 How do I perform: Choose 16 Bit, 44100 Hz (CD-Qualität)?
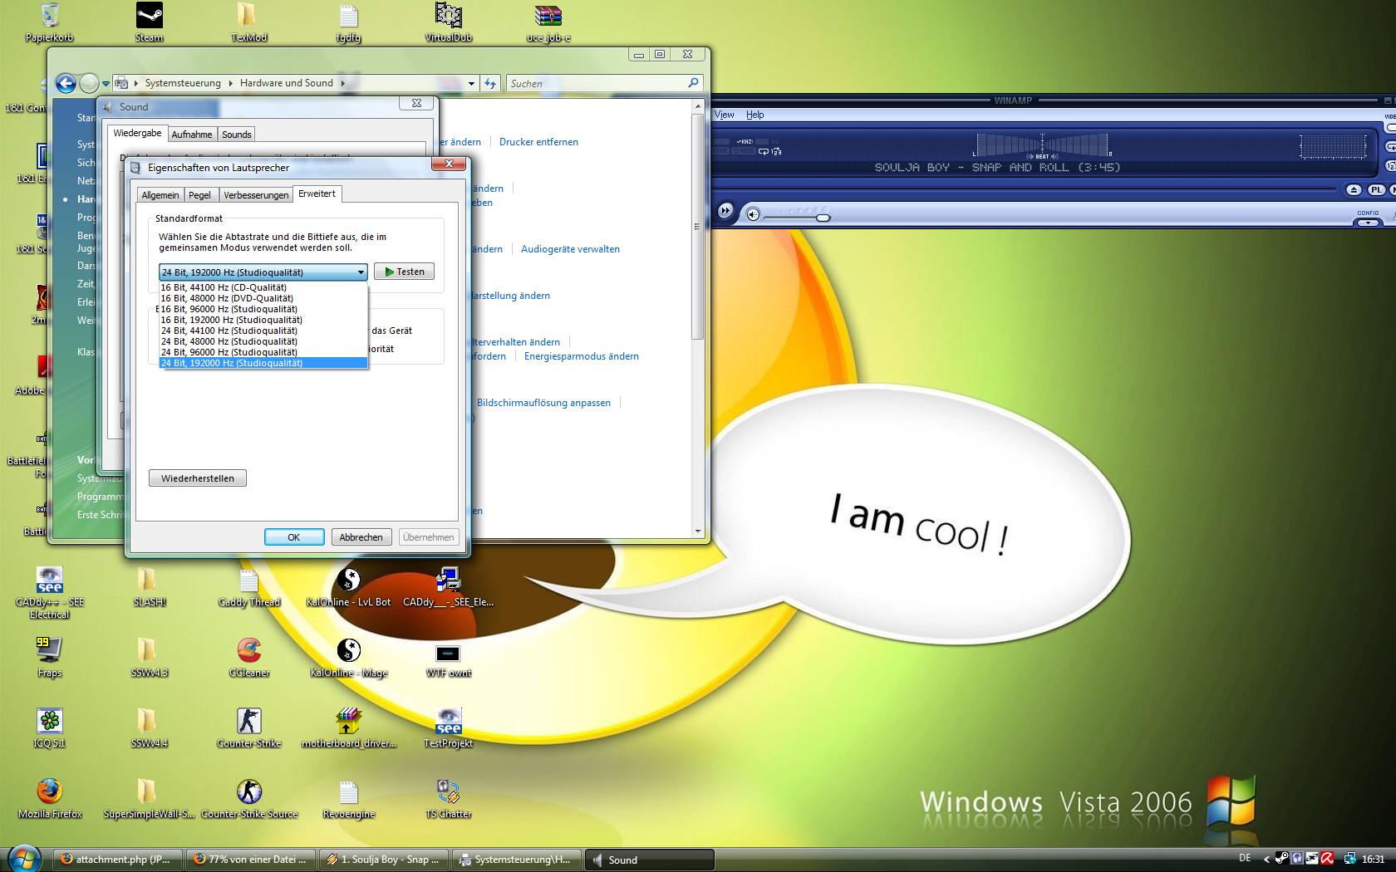click(x=263, y=287)
